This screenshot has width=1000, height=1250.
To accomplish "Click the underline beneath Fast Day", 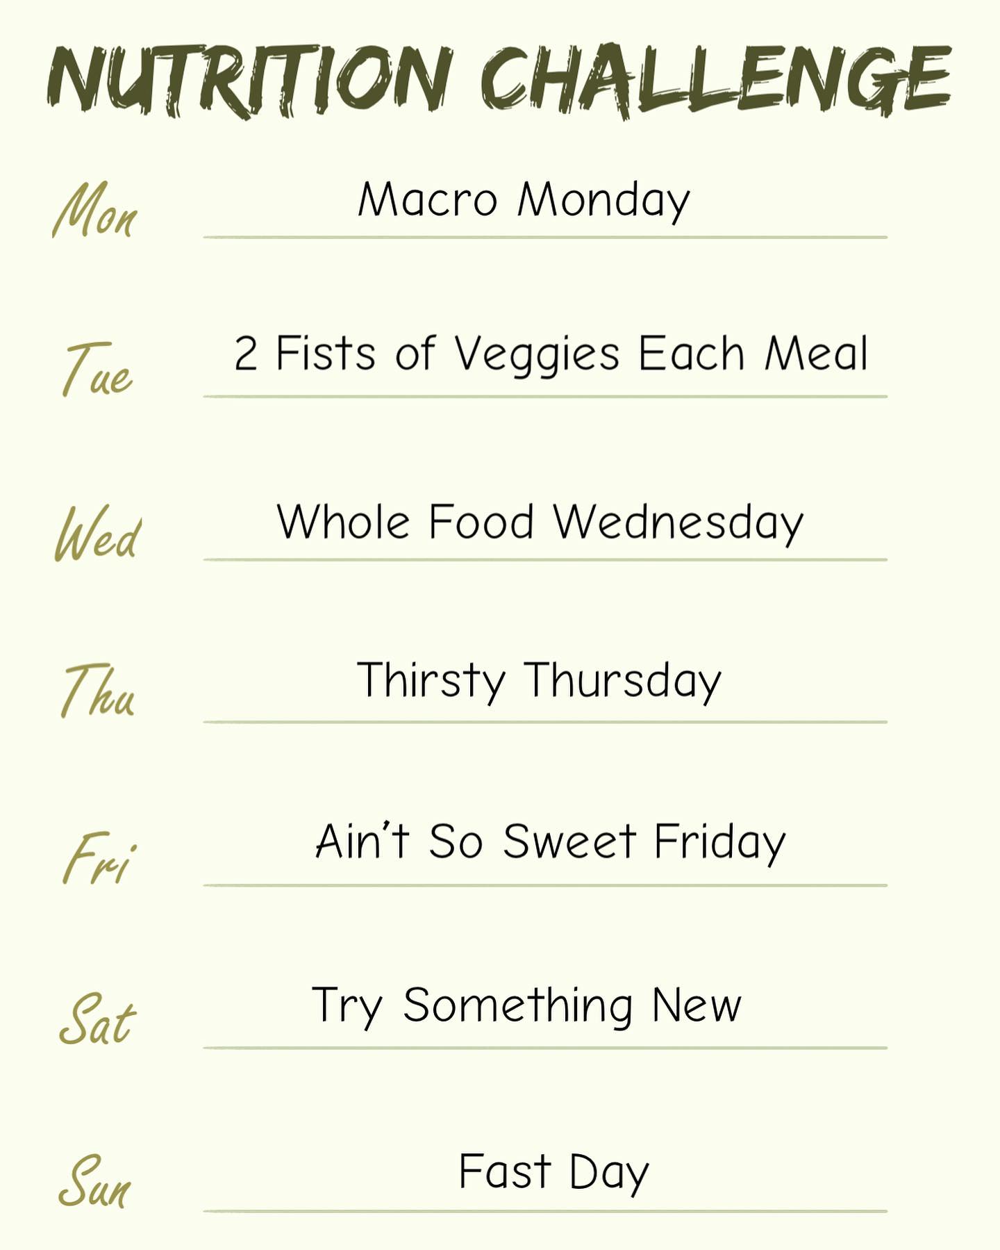I will point(545,1211).
